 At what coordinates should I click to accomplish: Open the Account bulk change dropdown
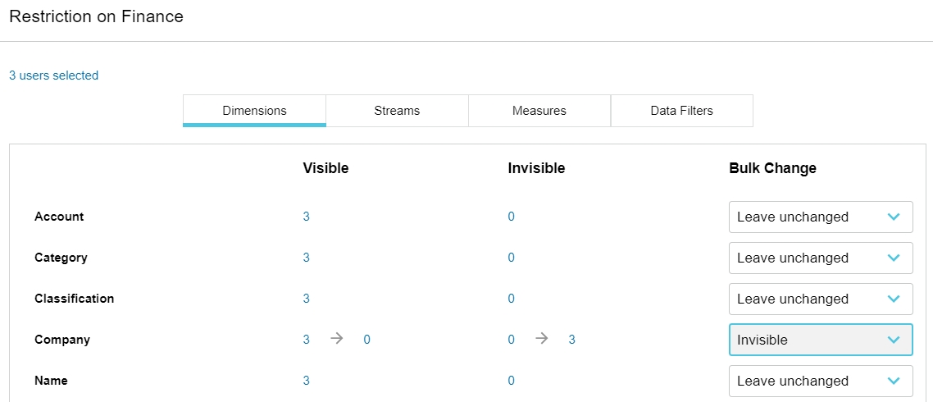pyautogui.click(x=820, y=217)
